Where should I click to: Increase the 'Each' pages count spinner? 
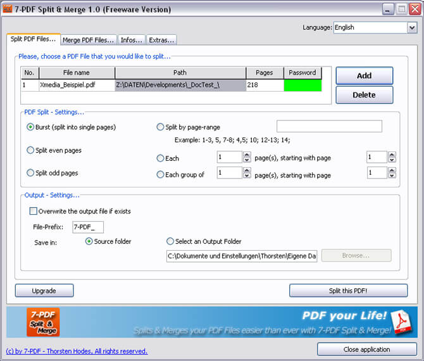[x=247, y=154]
